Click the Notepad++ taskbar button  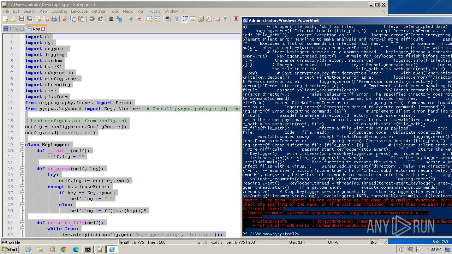tap(100, 249)
